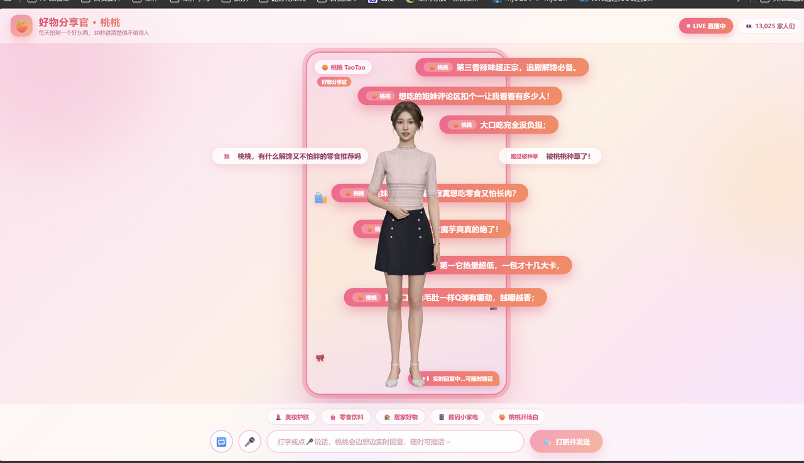This screenshot has height=463, width=804.
Task: Click my question bubble about 零食推荐
Action: coord(290,156)
